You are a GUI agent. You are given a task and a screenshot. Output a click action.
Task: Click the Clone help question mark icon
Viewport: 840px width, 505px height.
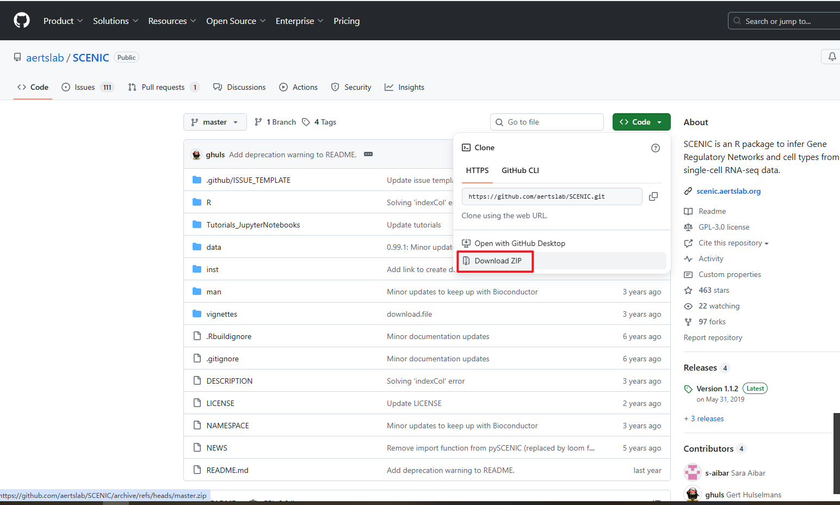pyautogui.click(x=656, y=148)
